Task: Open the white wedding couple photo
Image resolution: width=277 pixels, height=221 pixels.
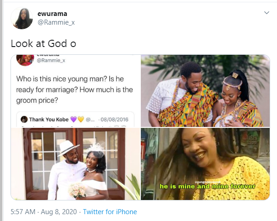Action: pyautogui.click(x=75, y=164)
